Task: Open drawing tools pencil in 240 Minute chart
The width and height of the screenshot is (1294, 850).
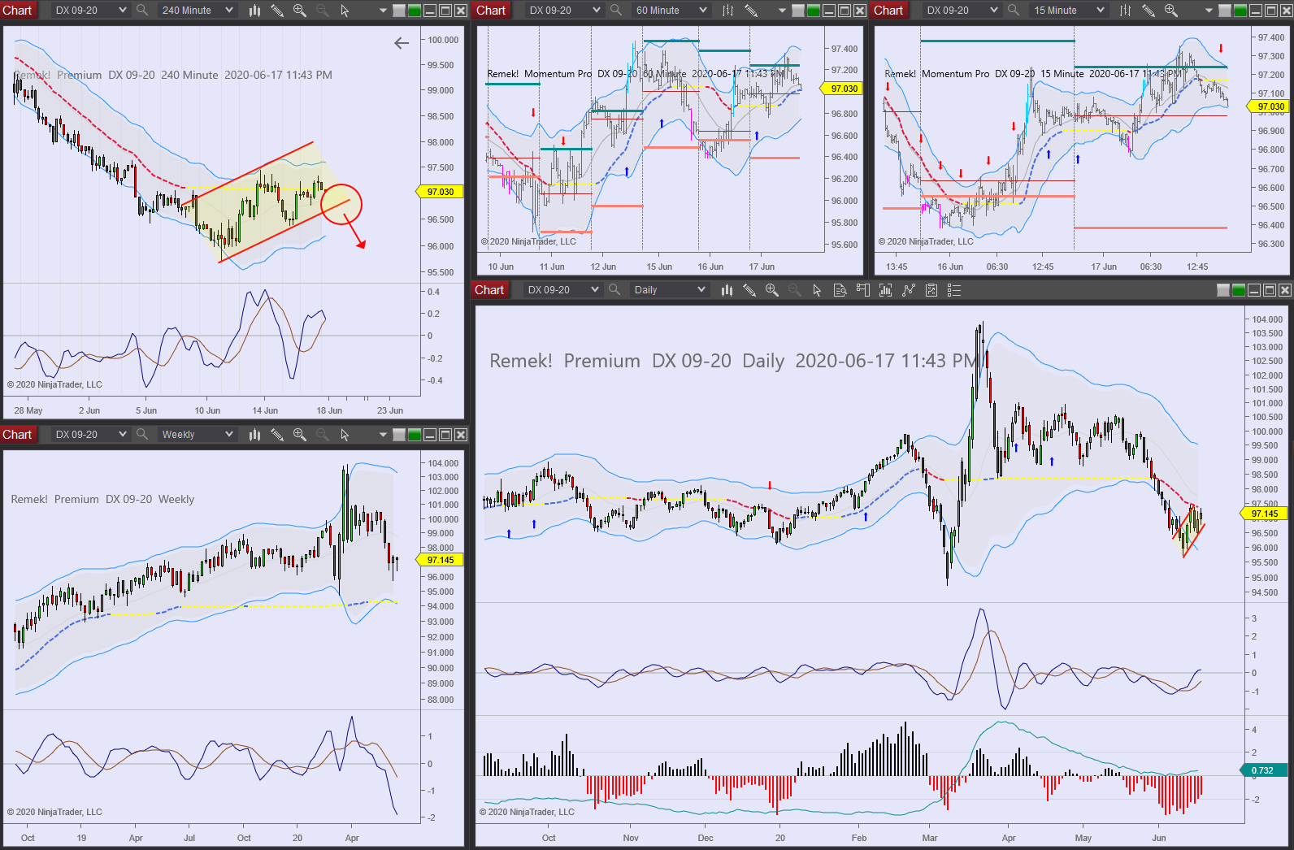Action: (x=277, y=11)
